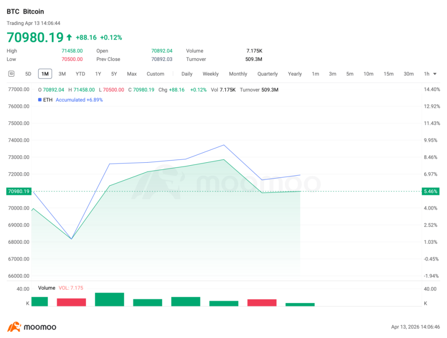
Task: Select the 1M time range
Action: 45,74
